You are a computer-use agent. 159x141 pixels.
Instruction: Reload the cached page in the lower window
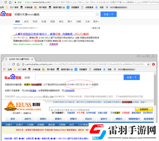click(x=14, y=64)
